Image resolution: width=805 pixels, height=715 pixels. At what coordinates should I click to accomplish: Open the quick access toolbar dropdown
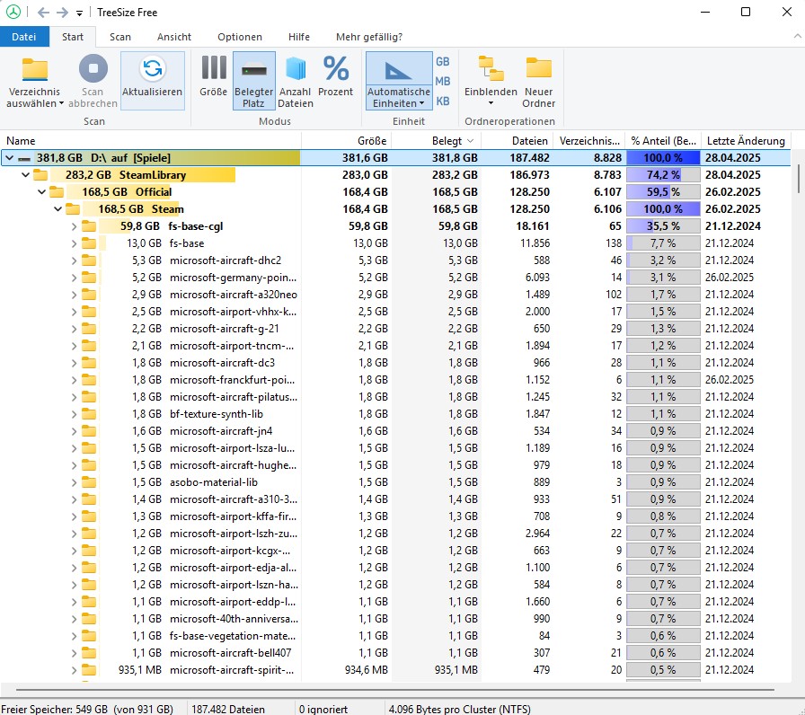[79, 13]
